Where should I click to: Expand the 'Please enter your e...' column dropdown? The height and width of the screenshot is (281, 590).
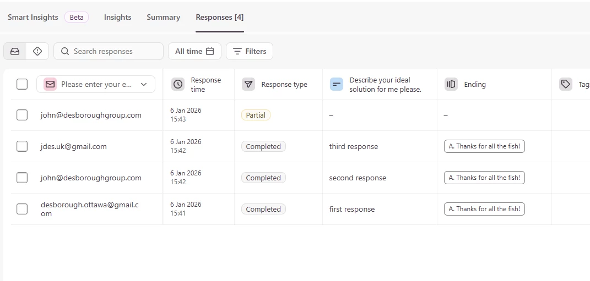(144, 84)
